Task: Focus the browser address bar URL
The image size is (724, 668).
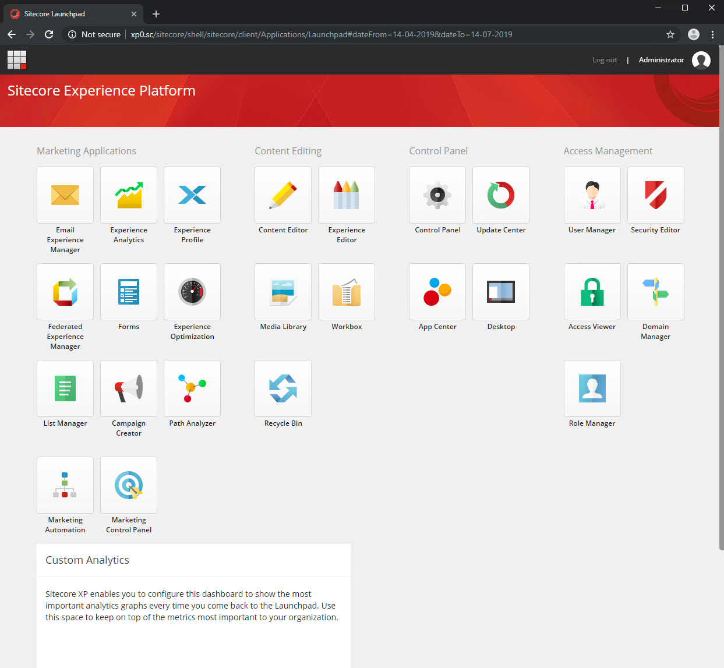Action: 322,34
